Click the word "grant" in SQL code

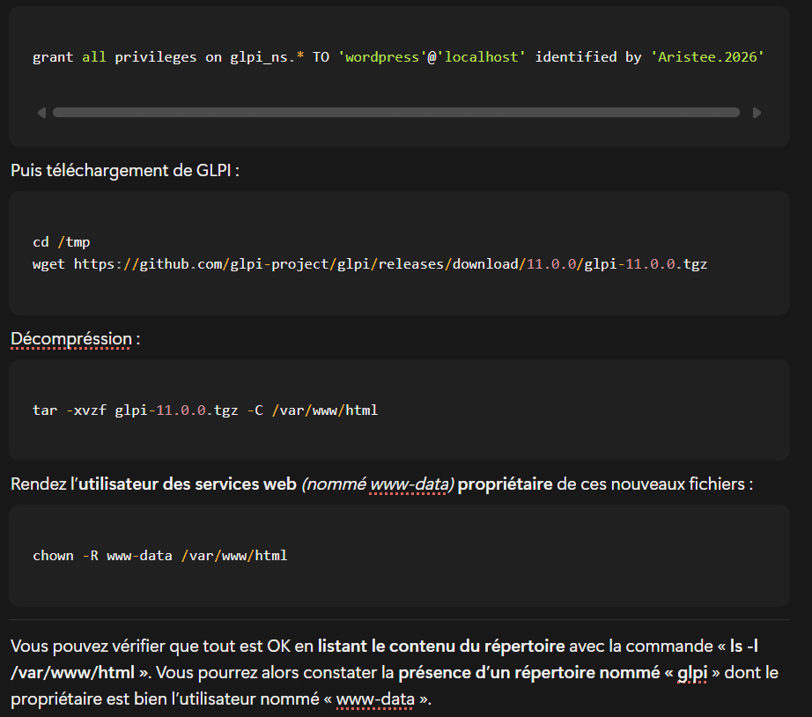(x=53, y=57)
